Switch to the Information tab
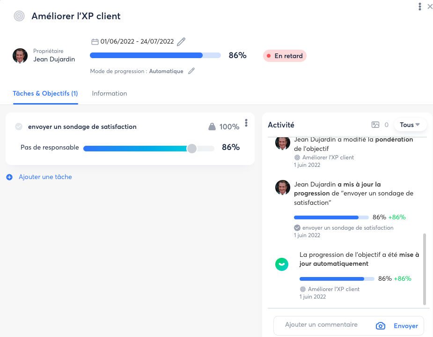The image size is (433, 337). (110, 94)
